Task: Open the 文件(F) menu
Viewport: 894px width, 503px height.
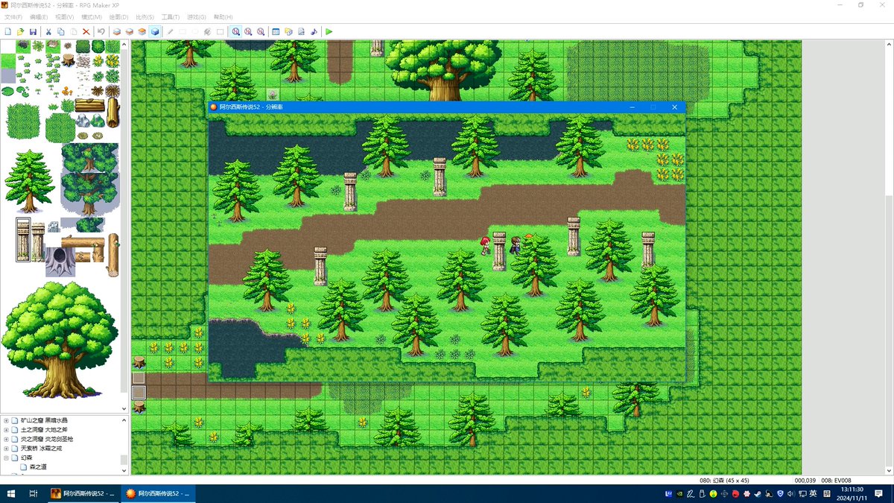Action: (x=14, y=17)
